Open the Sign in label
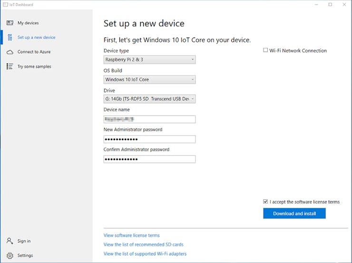352x263 pixels. coord(24,241)
